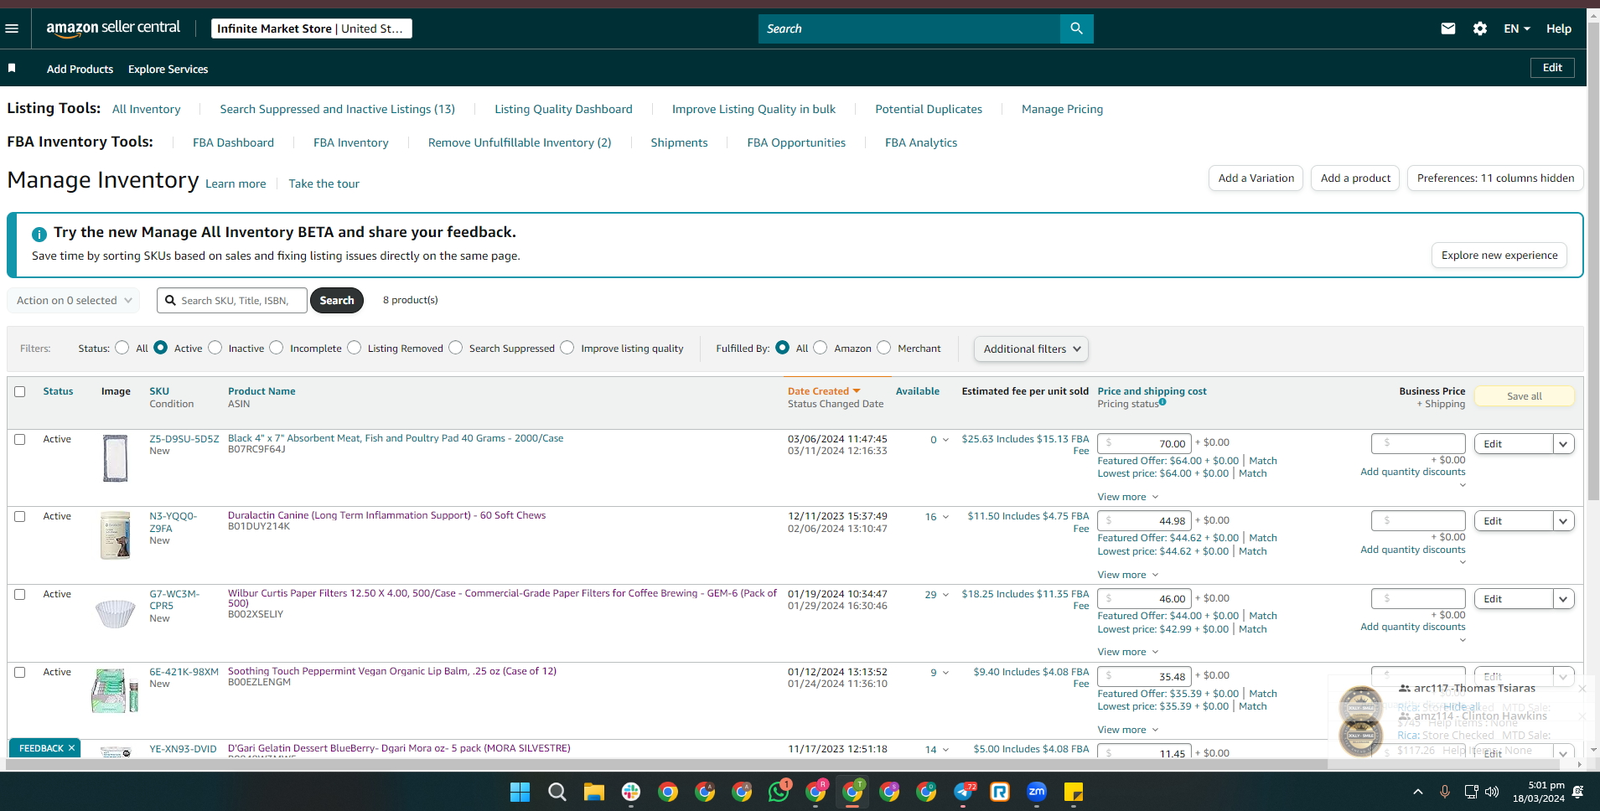Open the RingCentral app in the taskbar
This screenshot has width=1600, height=811.
point(1000,792)
